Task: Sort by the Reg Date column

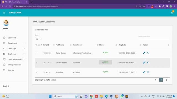Action: [x=130, y=45]
